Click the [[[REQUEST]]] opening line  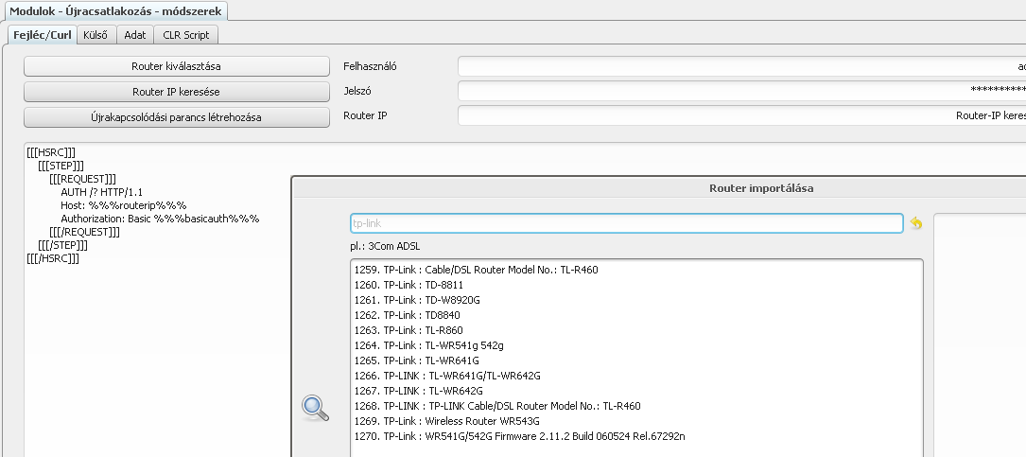(82, 179)
